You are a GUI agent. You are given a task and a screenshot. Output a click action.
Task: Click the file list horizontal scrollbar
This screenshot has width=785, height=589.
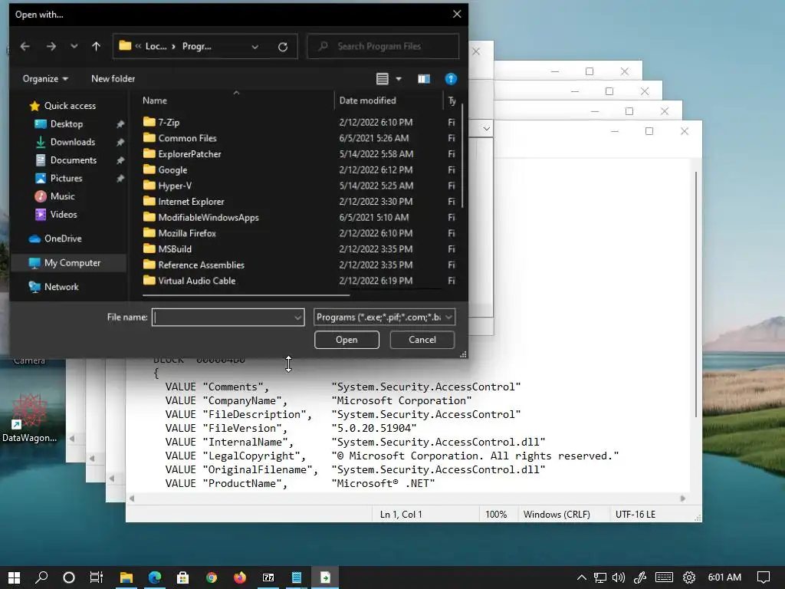pos(245,295)
